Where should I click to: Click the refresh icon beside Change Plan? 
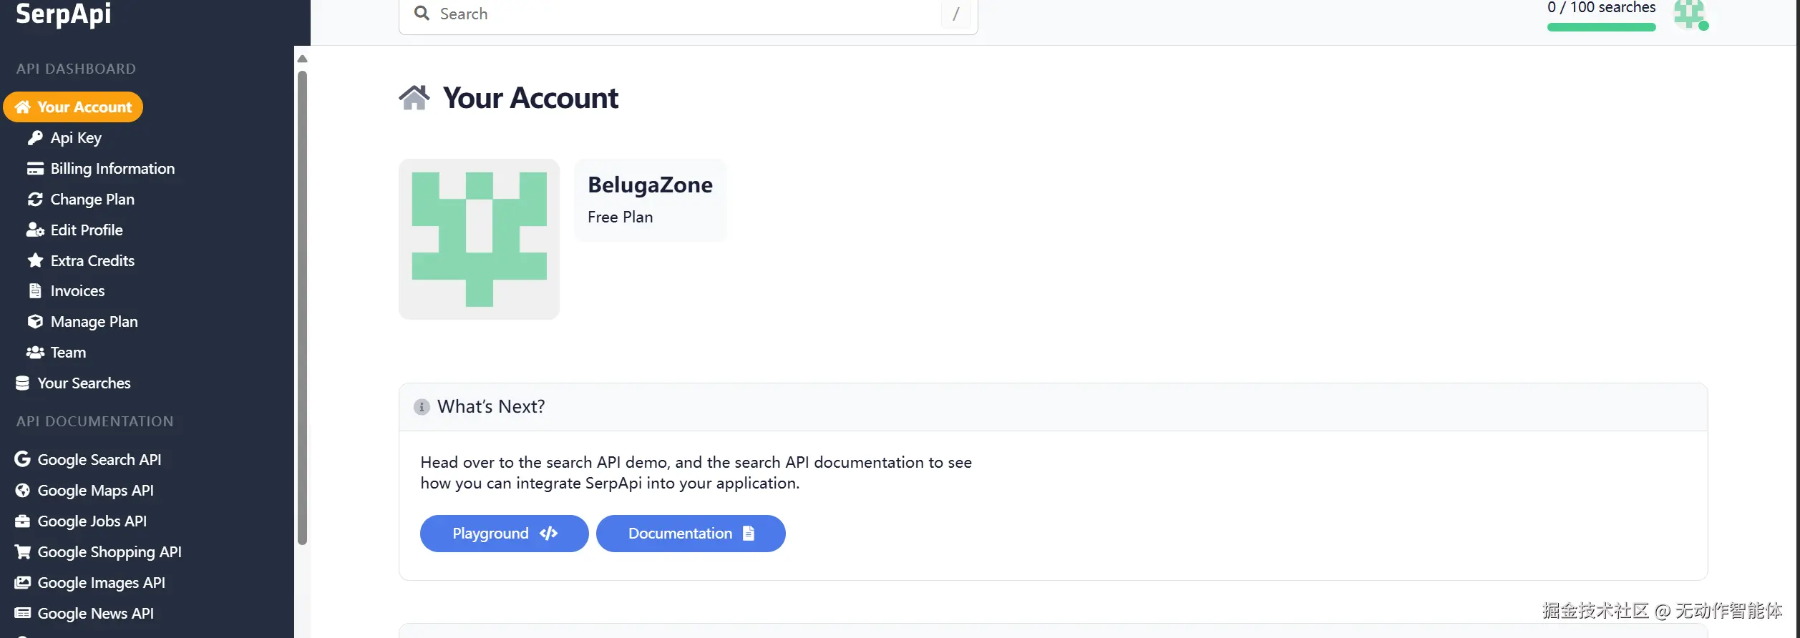point(35,200)
